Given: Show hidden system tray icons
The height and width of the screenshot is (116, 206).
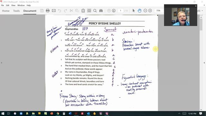Looking at the screenshot, I should pyautogui.click(x=179, y=113).
